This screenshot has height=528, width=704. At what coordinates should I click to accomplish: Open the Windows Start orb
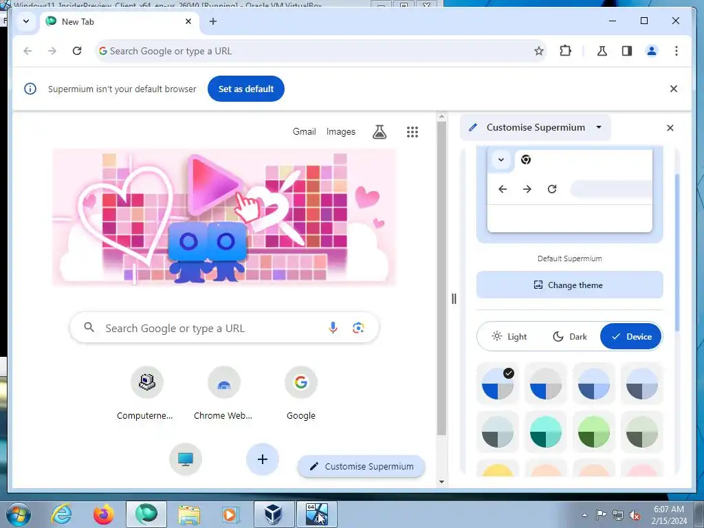click(x=19, y=514)
